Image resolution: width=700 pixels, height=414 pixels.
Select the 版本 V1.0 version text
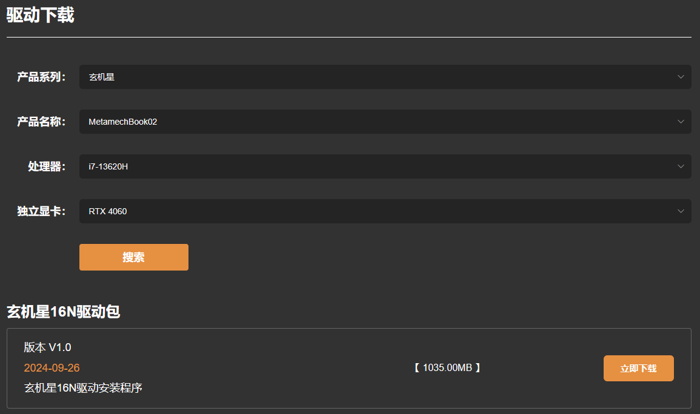[x=47, y=347]
